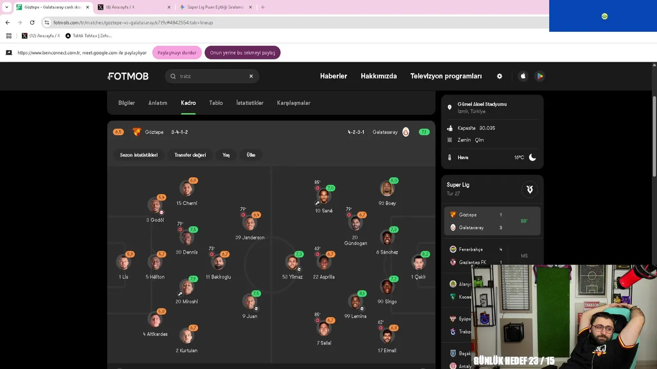Switch to Bilgiler tab
This screenshot has width=657, height=369.
[x=126, y=103]
